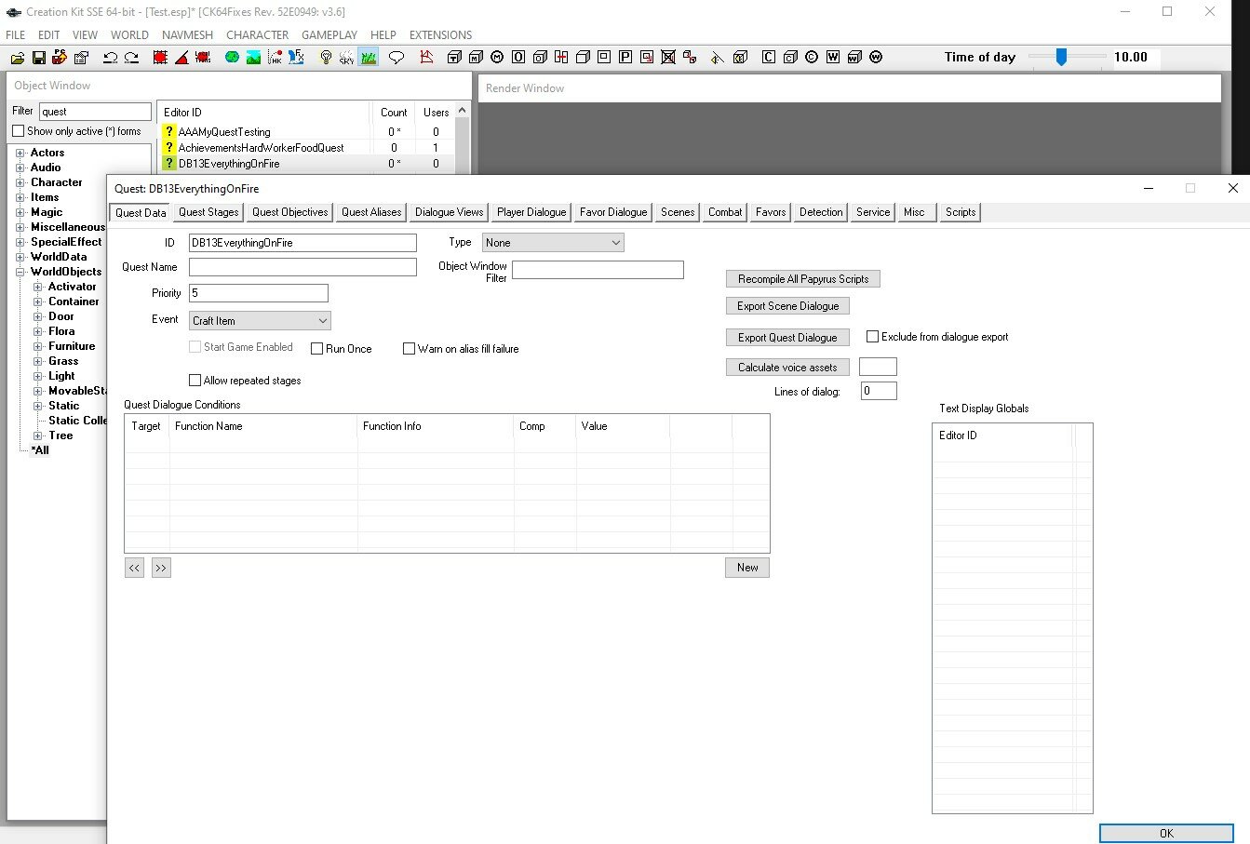The width and height of the screenshot is (1250, 844).
Task: Toggle Warn on alias fill failure
Action: pyautogui.click(x=409, y=349)
